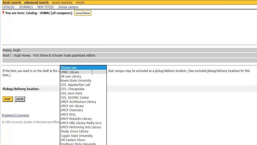
Task: Open the basic search tab
Action: [12, 2]
